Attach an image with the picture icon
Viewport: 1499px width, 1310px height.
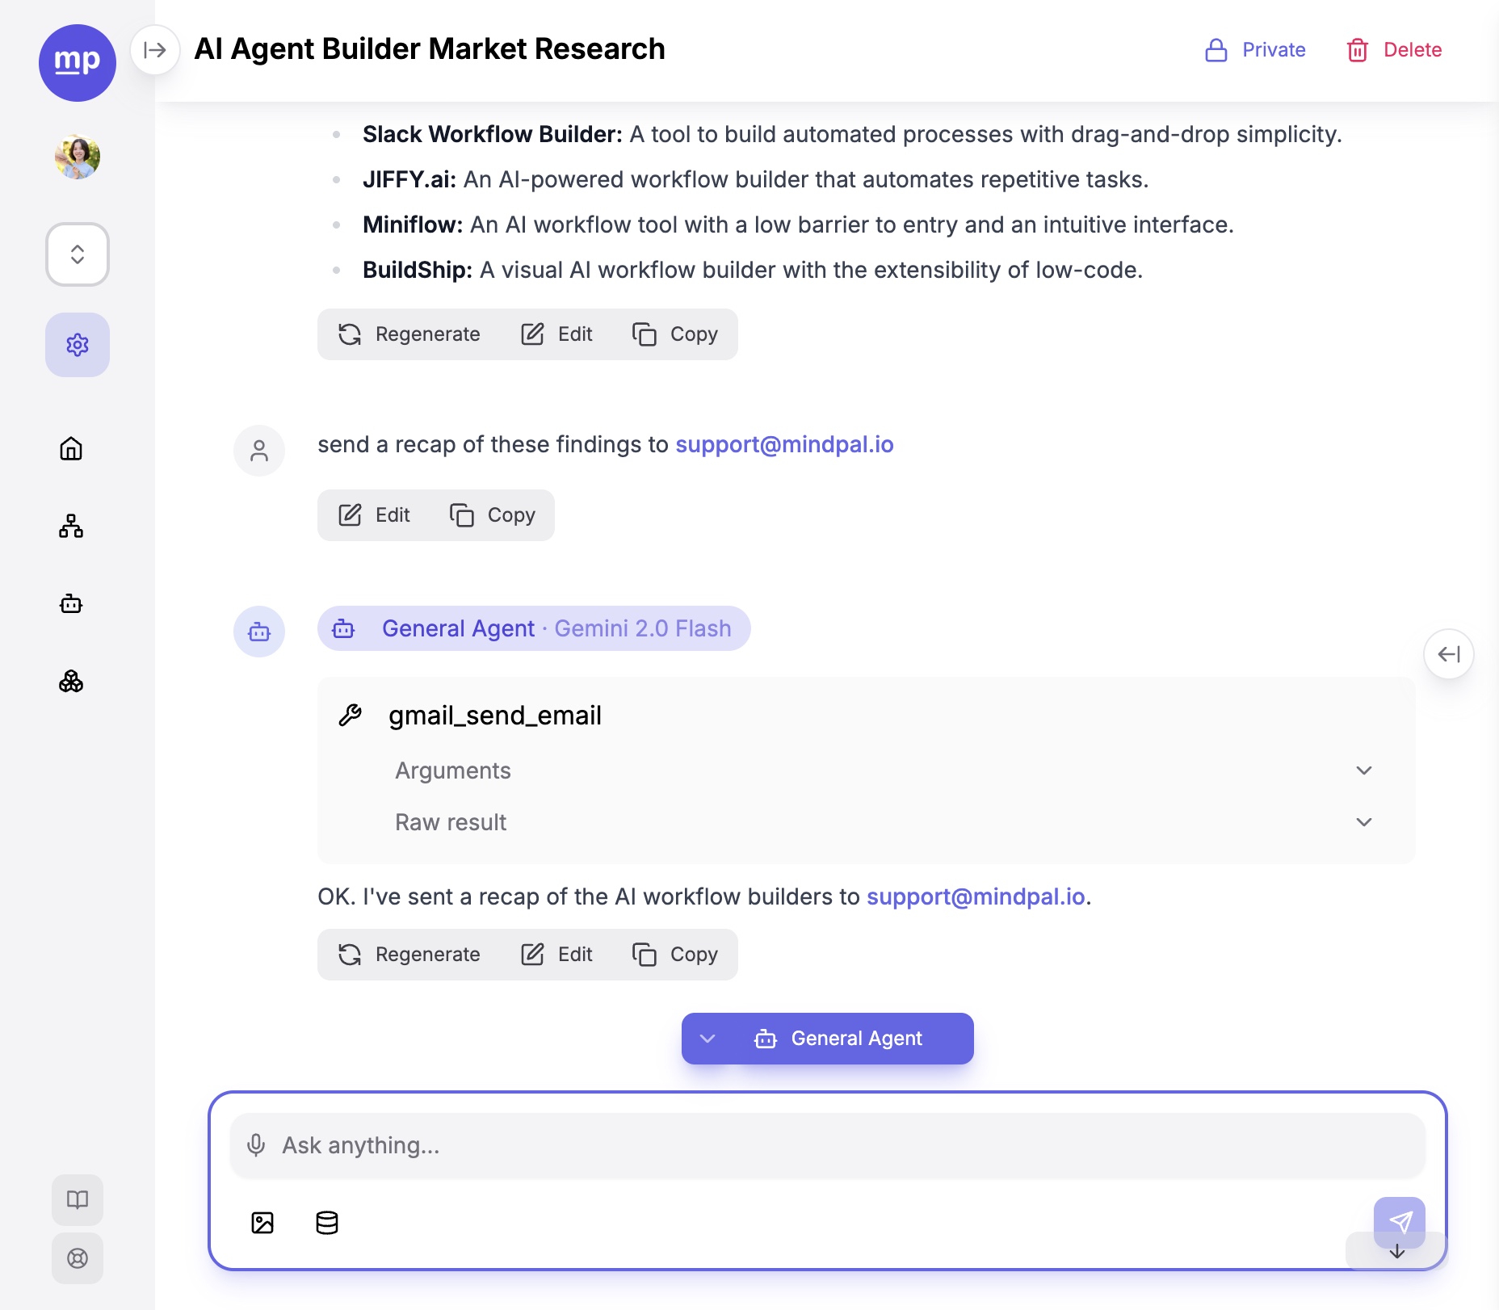point(262,1223)
